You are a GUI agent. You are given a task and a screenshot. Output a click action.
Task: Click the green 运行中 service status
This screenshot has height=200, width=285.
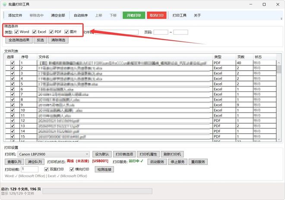click(136, 161)
